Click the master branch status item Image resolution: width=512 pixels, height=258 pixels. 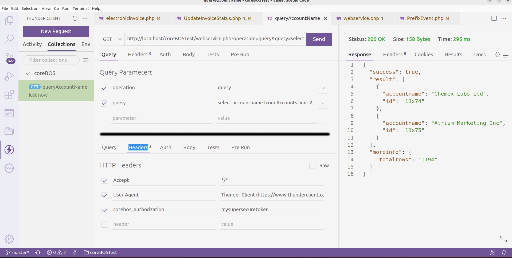18,252
